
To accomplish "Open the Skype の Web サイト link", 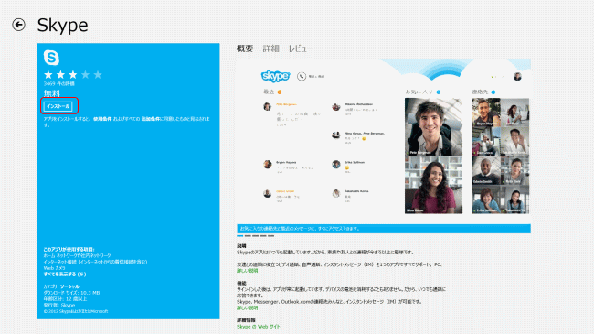I will pos(259,327).
